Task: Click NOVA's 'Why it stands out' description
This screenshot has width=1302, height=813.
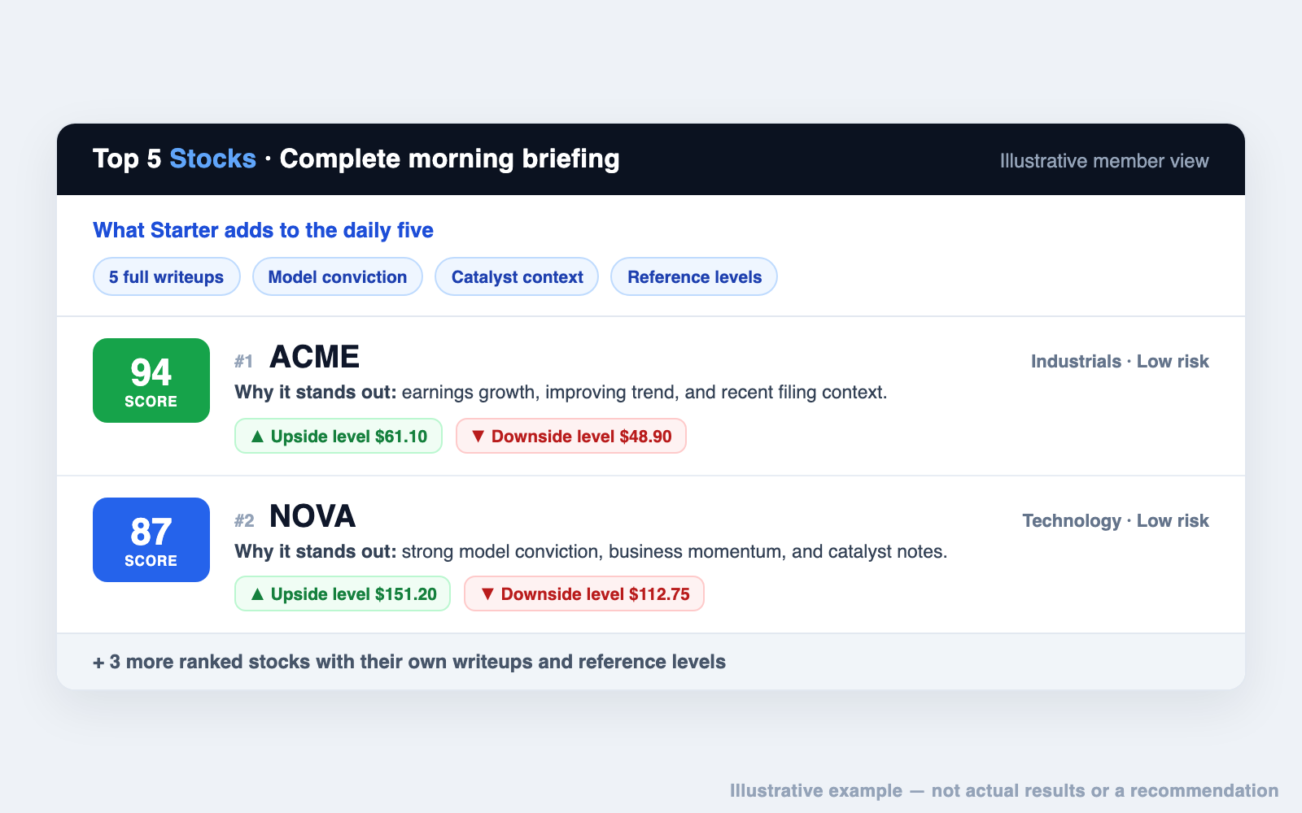Action: (x=591, y=551)
